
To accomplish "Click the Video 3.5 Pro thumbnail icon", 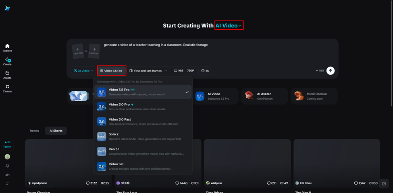I will [x=102, y=92].
